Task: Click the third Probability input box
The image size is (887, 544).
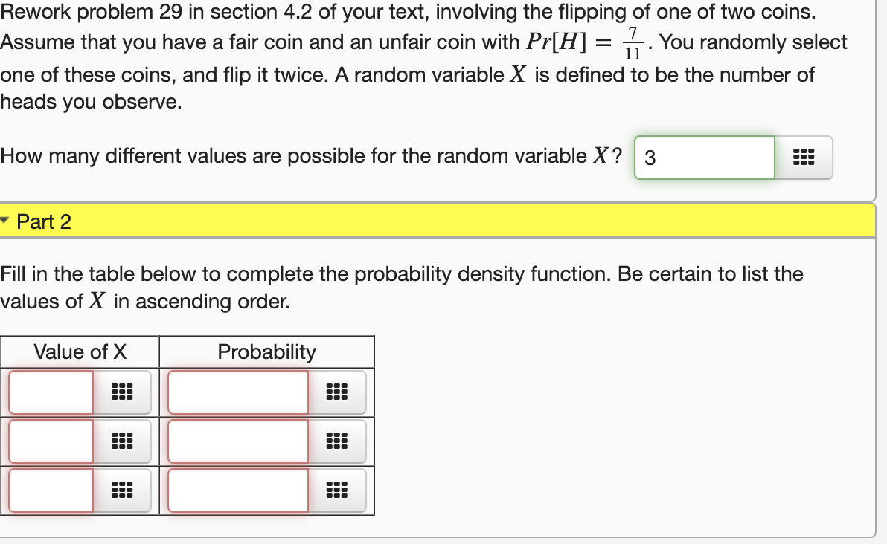Action: 238,490
